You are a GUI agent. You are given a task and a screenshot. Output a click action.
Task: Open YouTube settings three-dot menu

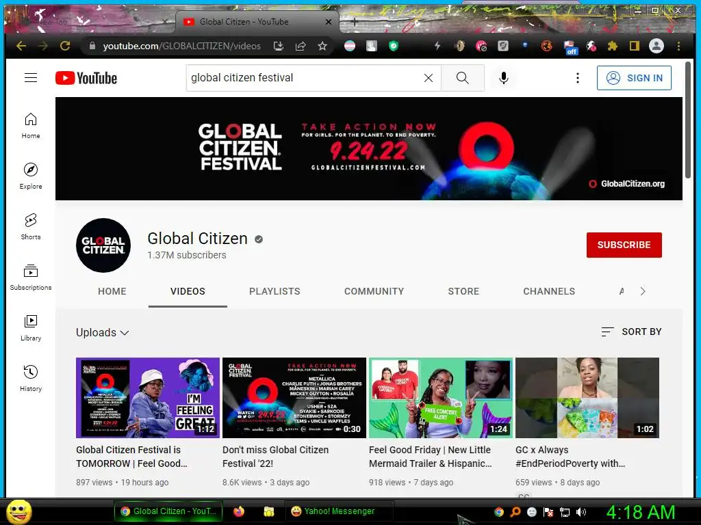tap(578, 78)
